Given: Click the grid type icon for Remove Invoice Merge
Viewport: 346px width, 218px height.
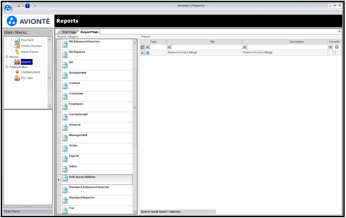Looking at the screenshot, I should tap(148, 53).
